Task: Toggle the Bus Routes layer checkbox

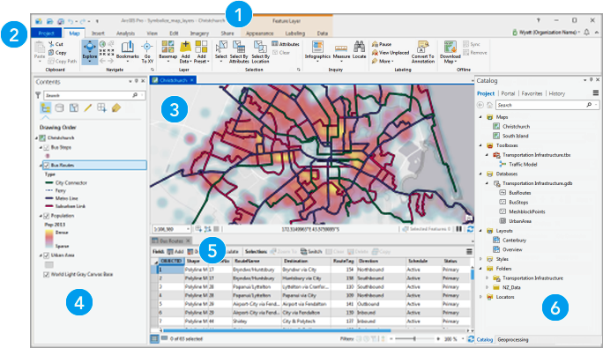Action: click(x=47, y=166)
